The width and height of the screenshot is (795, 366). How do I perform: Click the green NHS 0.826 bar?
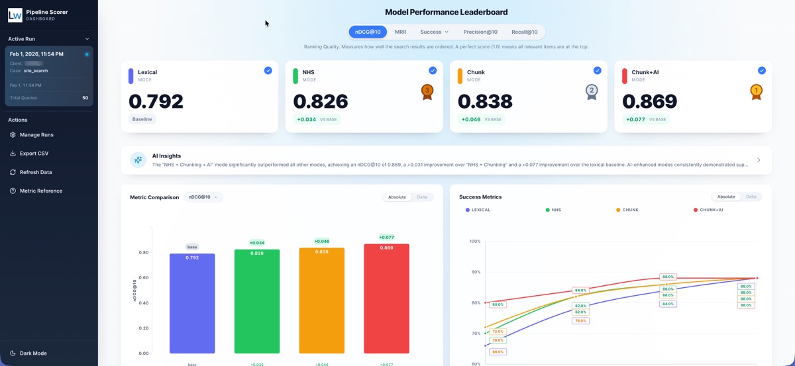(257, 301)
